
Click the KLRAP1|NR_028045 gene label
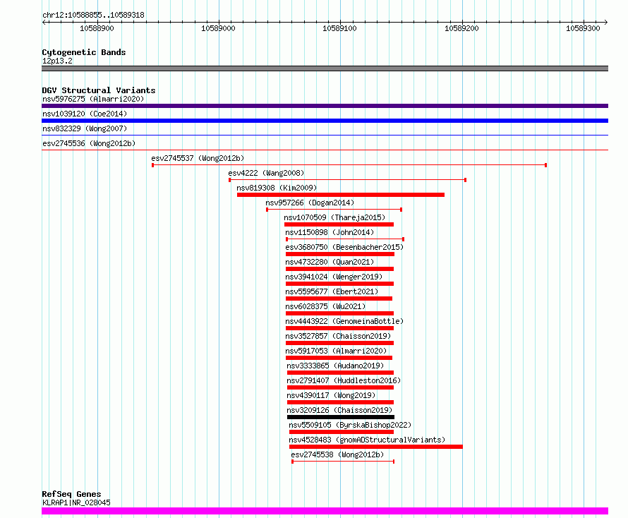pos(76,502)
